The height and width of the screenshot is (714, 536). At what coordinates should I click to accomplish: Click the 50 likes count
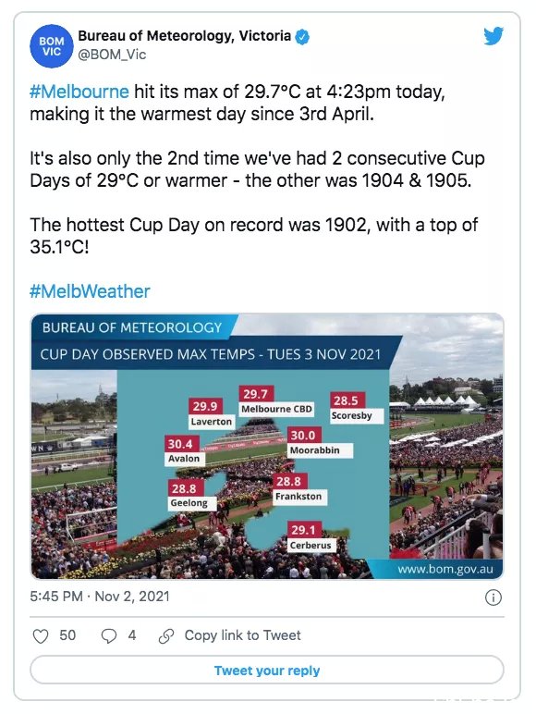click(67, 635)
